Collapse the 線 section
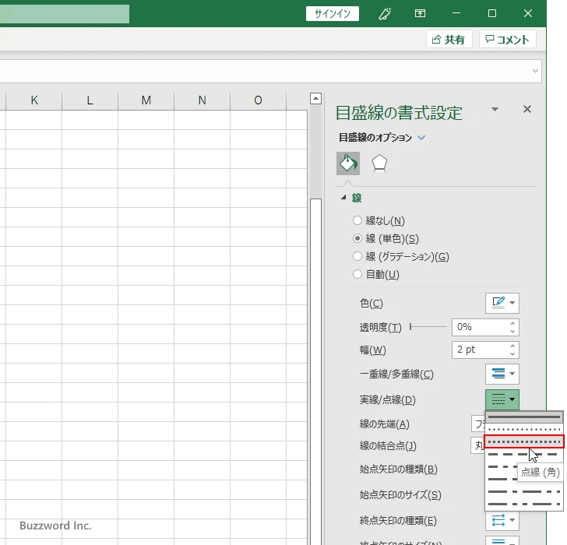The height and width of the screenshot is (545, 567). pos(344,197)
